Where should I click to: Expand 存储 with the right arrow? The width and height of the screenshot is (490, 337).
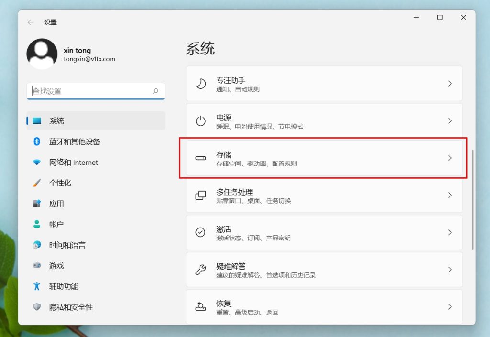tap(450, 158)
